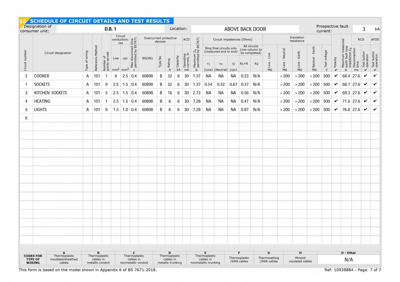This screenshot has height=282, width=400.
Task: Select the Insulation resistance header
Action: pos(297,39)
